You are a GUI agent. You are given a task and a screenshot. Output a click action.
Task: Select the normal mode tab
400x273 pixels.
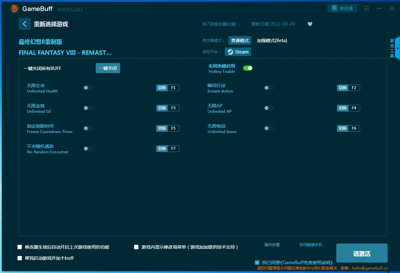click(240, 41)
